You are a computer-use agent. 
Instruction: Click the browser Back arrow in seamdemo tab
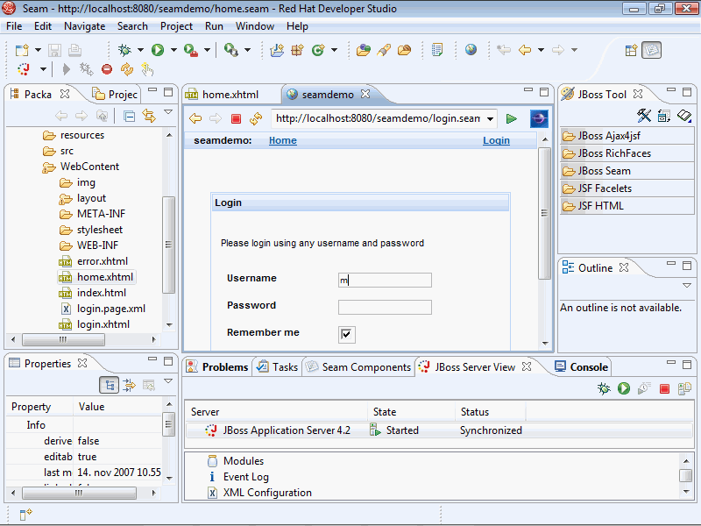click(195, 118)
